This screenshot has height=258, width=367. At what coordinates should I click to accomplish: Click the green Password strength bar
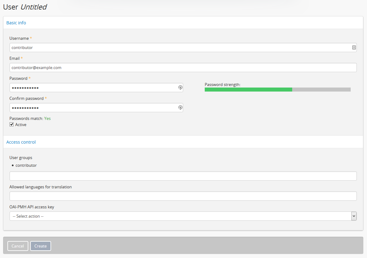248,89
